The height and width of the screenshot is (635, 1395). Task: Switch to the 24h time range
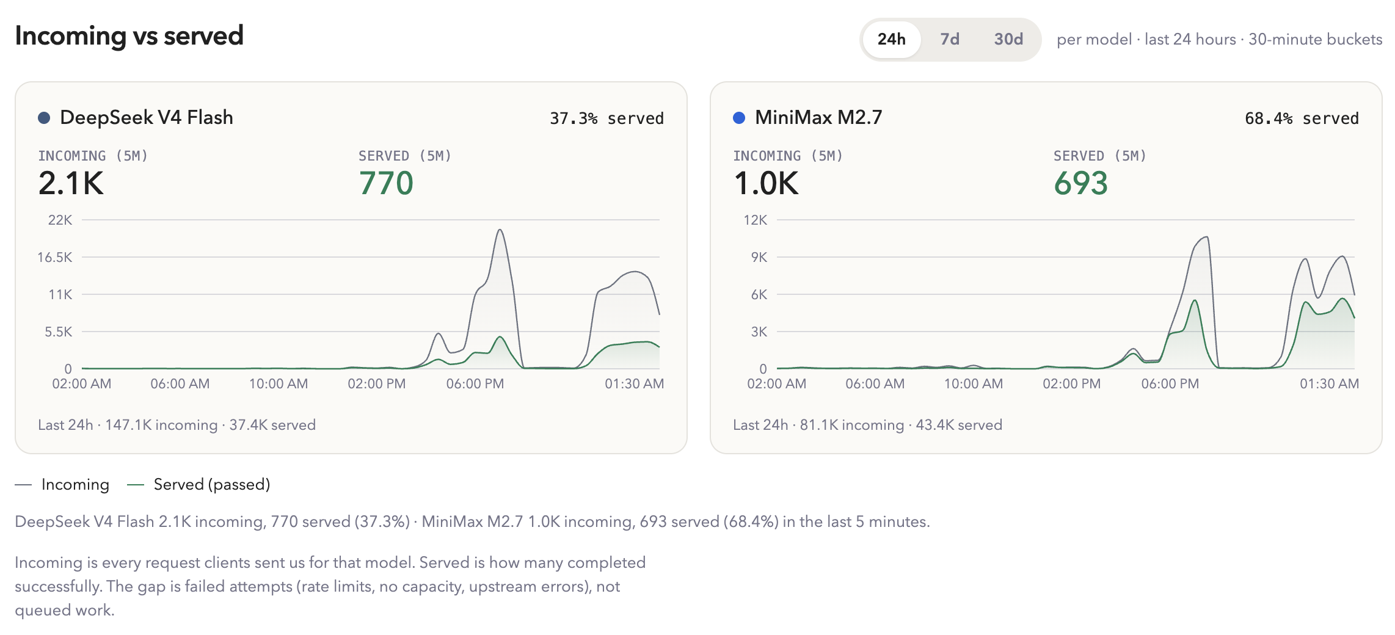tap(891, 40)
